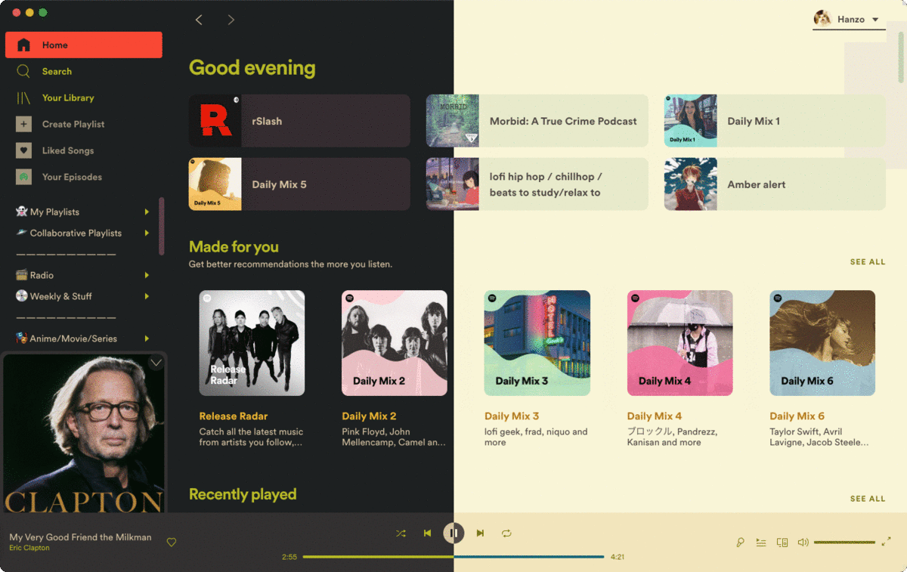Open connect to a device

782,543
